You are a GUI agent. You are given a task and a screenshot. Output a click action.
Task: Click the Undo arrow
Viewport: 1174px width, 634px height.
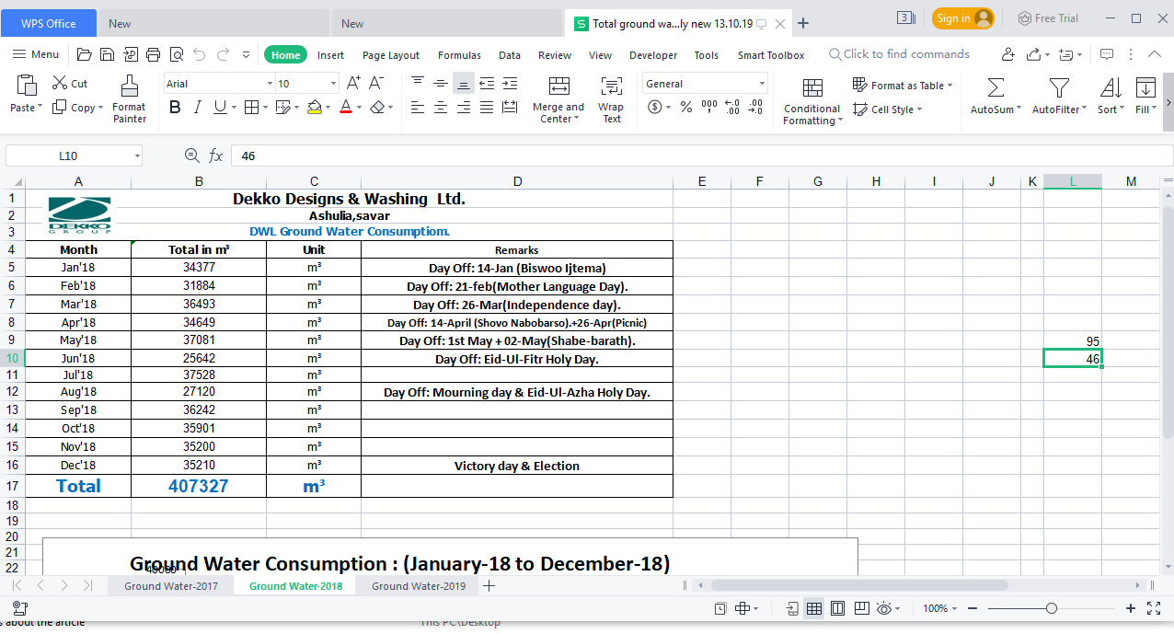click(x=200, y=54)
